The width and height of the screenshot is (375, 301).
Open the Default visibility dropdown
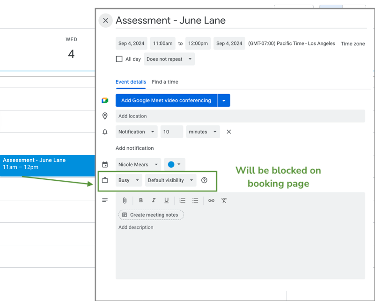[x=171, y=180]
